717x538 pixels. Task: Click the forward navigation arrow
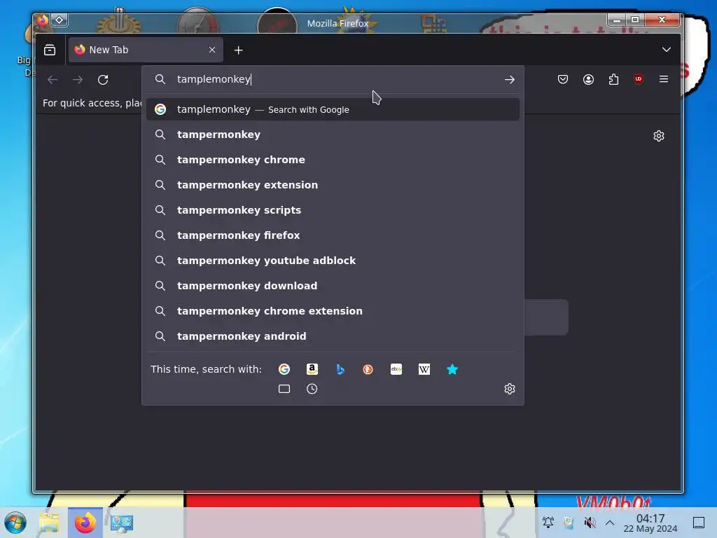click(x=78, y=80)
